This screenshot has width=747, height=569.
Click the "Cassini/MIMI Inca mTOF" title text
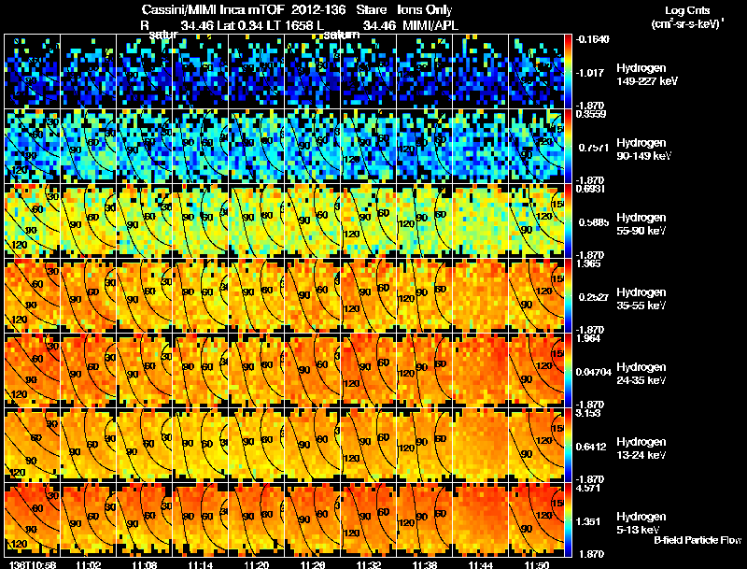[213, 10]
